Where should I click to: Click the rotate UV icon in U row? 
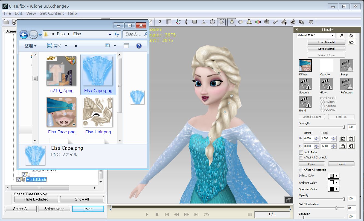coord(343,139)
